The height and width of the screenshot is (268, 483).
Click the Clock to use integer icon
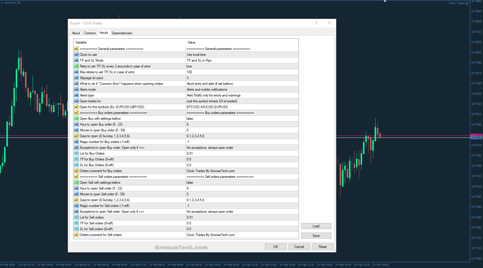tap(76, 55)
